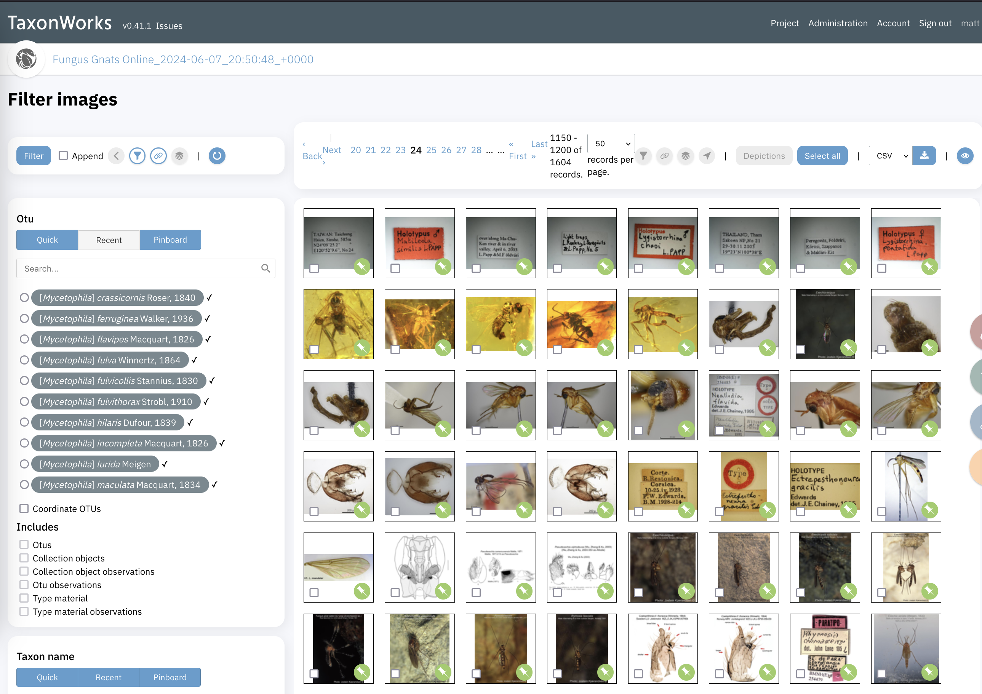982x694 pixels.
Task: Click the Select all button
Action: [x=822, y=156]
